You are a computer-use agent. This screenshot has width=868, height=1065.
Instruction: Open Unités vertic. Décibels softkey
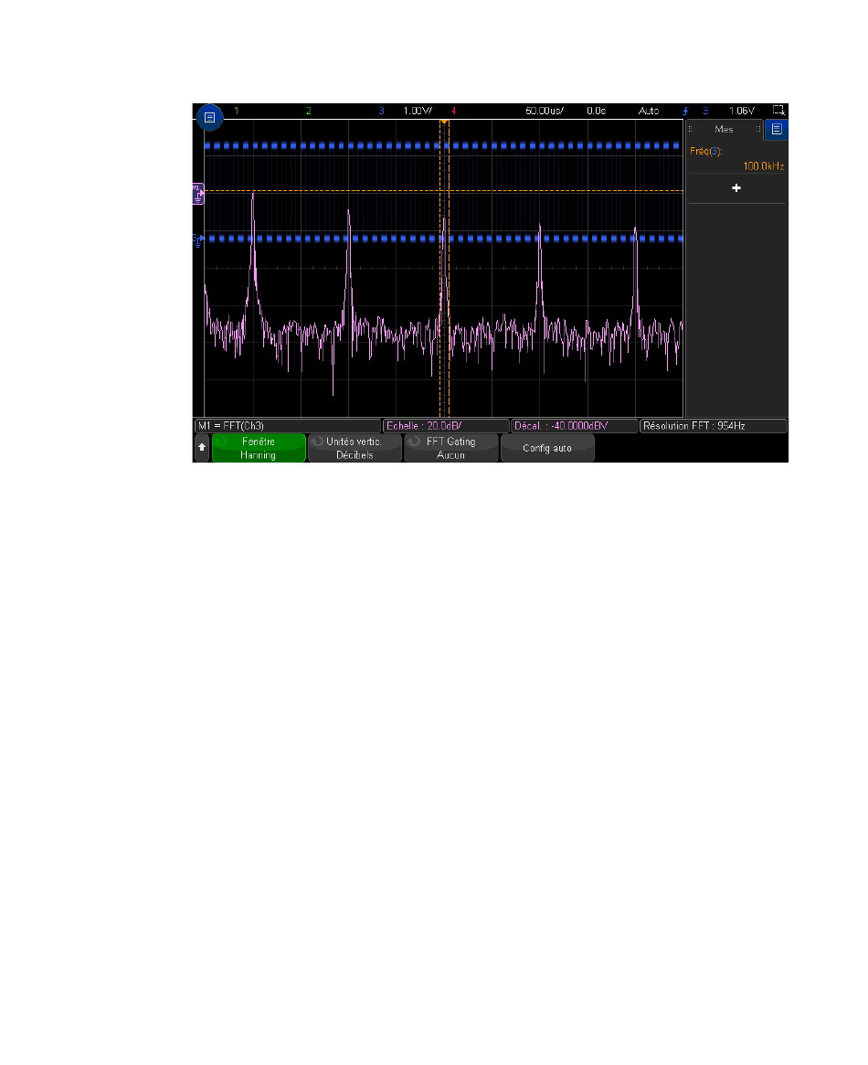[355, 448]
